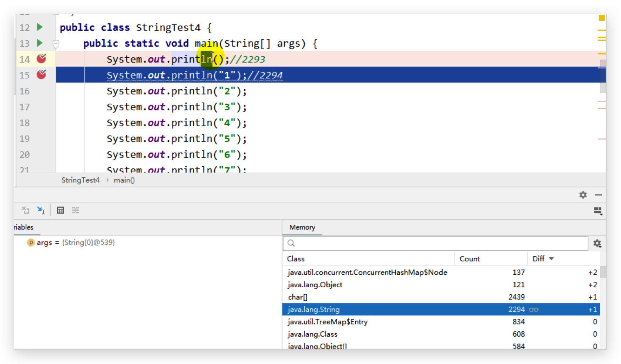Image resolution: width=621 pixels, height=364 pixels.
Task: Run the StringTest4 class from line 12
Action: 40,27
